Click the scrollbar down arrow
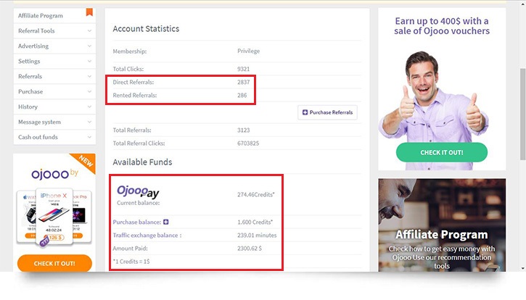This screenshot has height=300, width=526. 522,268
